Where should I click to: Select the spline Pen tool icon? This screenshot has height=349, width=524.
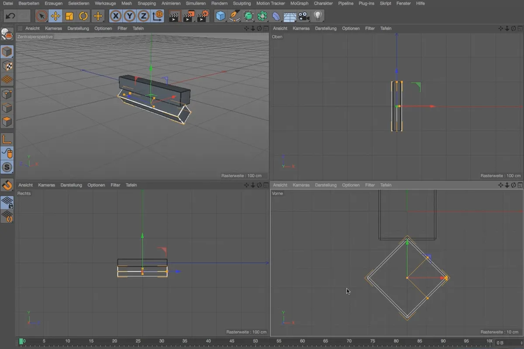(235, 17)
